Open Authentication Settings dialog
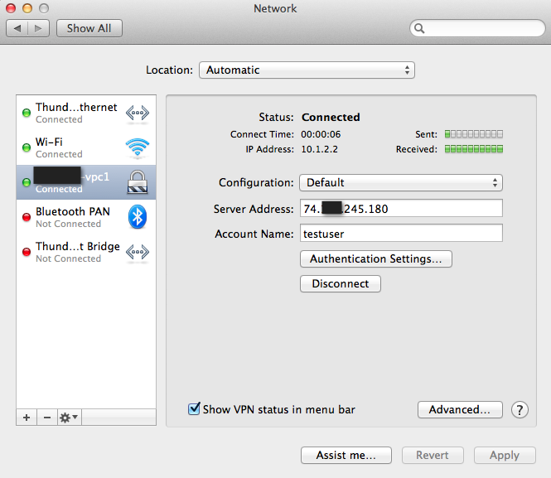 pos(375,258)
